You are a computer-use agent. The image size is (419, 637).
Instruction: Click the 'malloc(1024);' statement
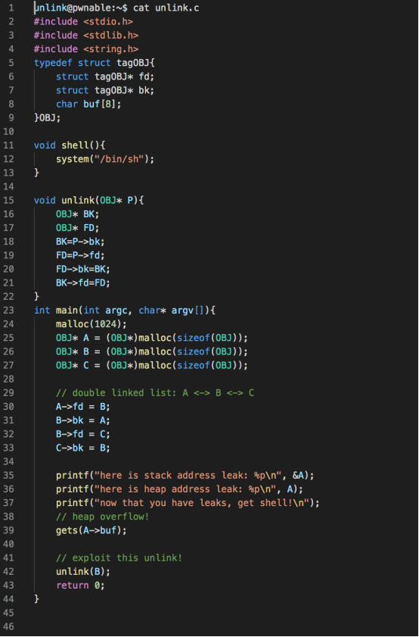click(x=92, y=324)
